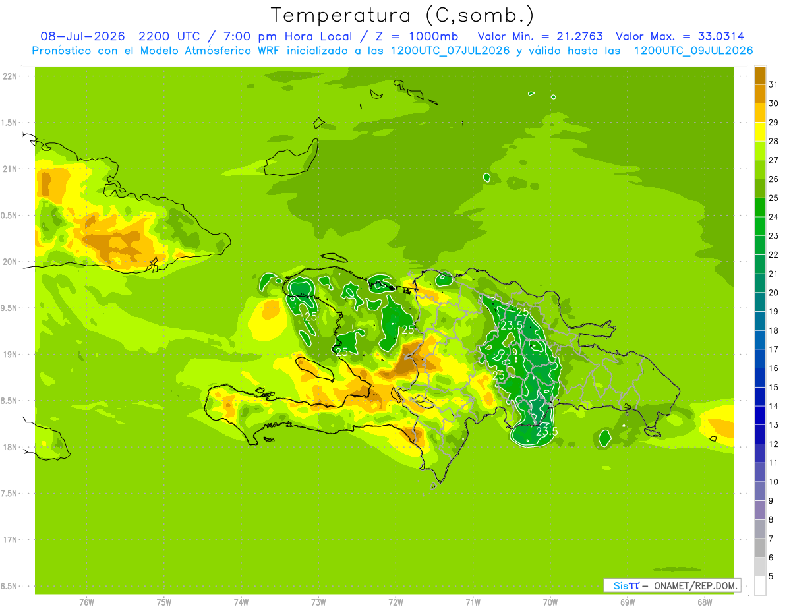The image size is (791, 611).
Task: Click the longitude axis label "74W"
Action: coord(241,602)
